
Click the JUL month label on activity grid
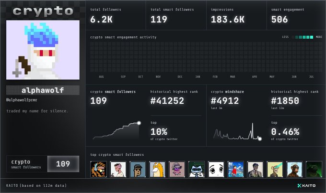311,77
